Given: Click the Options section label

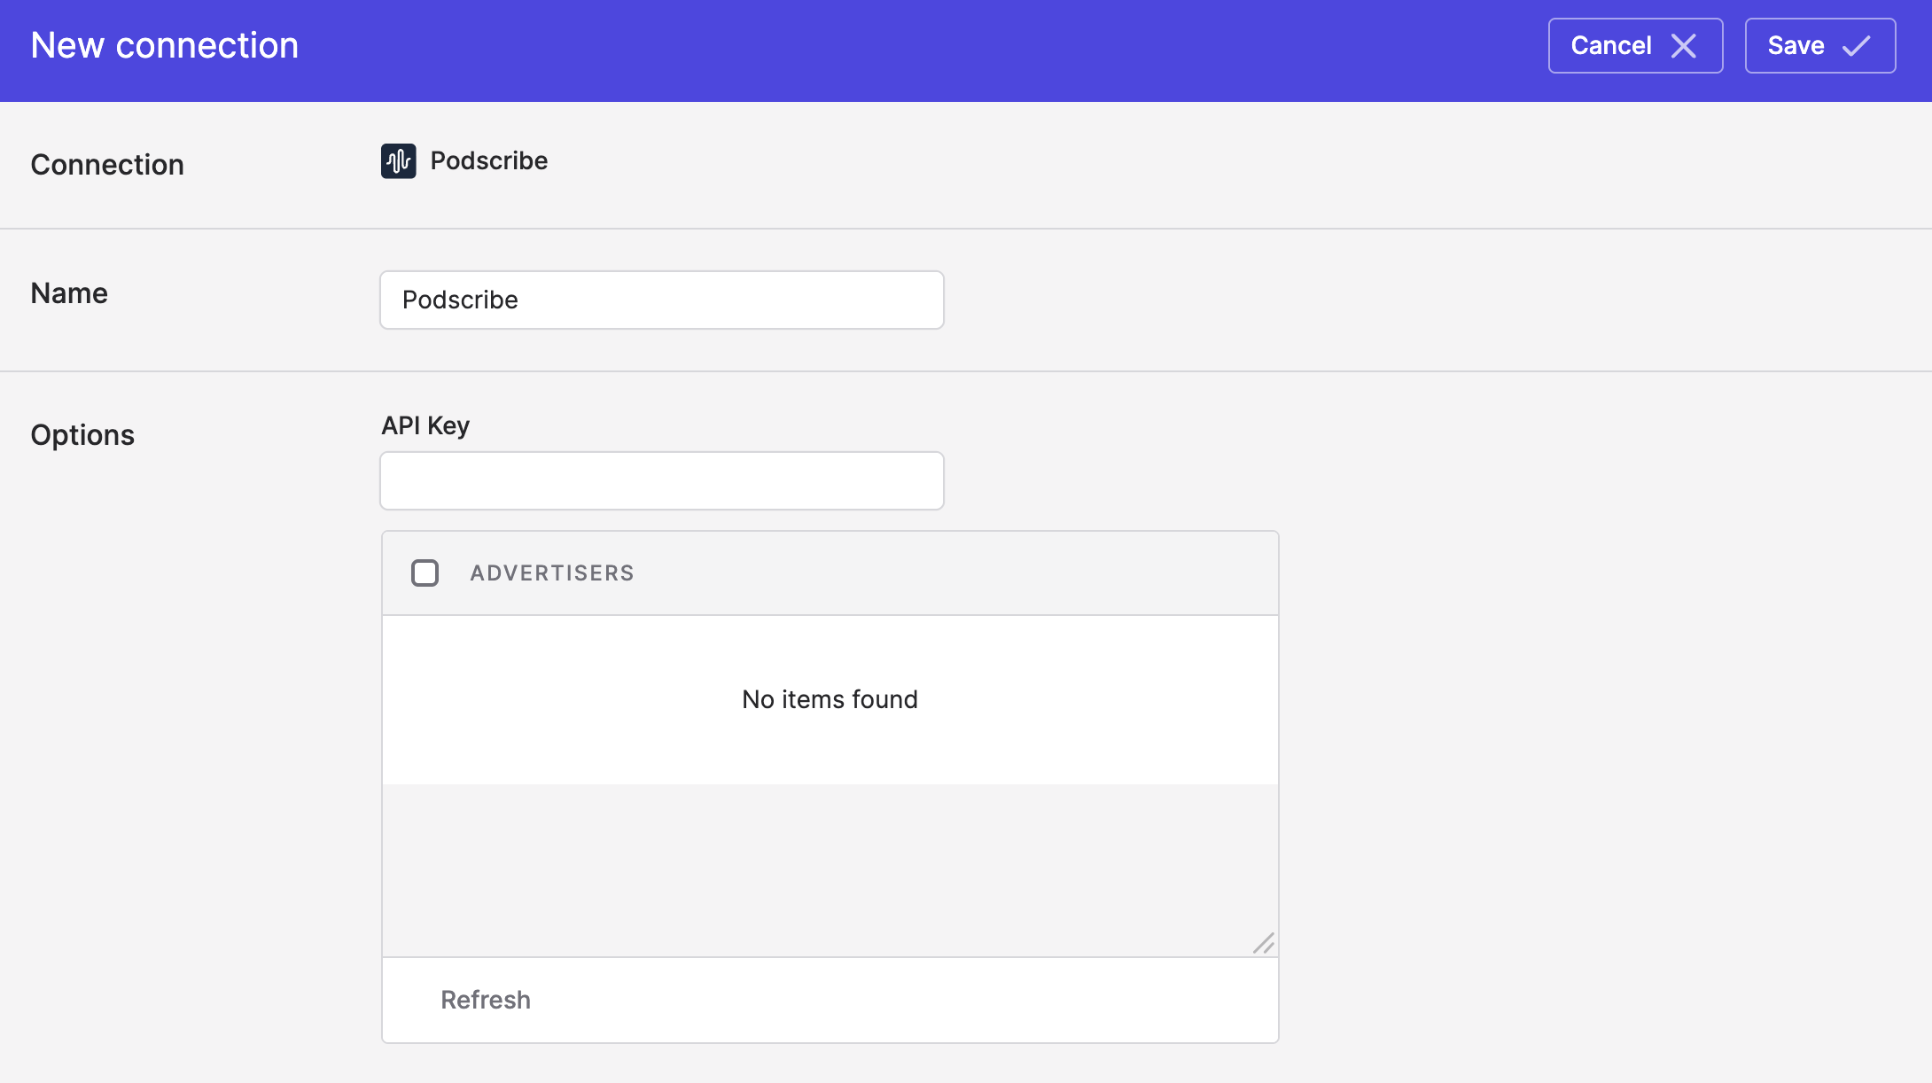Looking at the screenshot, I should point(82,435).
